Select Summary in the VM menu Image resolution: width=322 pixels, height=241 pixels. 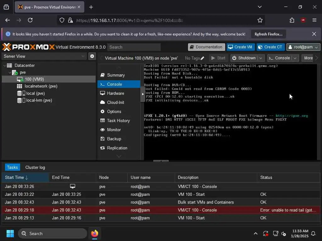[x=119, y=75]
